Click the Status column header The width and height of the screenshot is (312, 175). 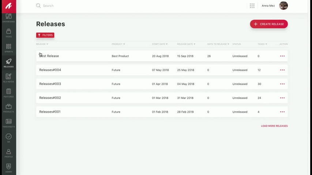point(236,44)
